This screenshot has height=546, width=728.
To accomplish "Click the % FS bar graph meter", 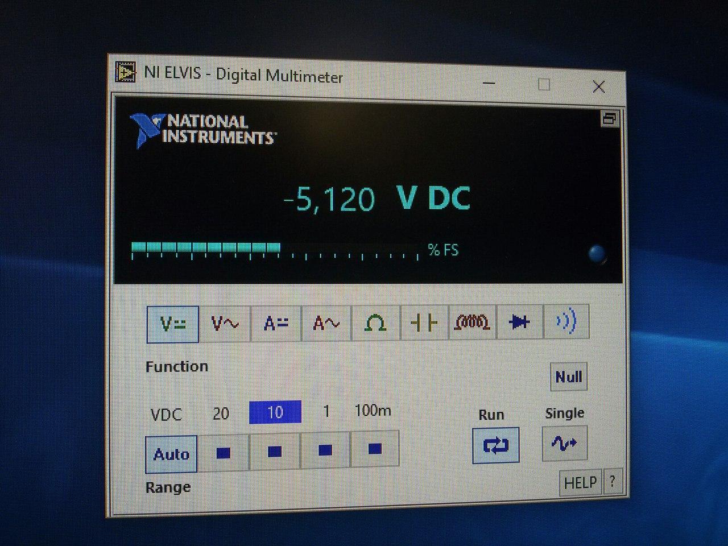I will [x=275, y=251].
